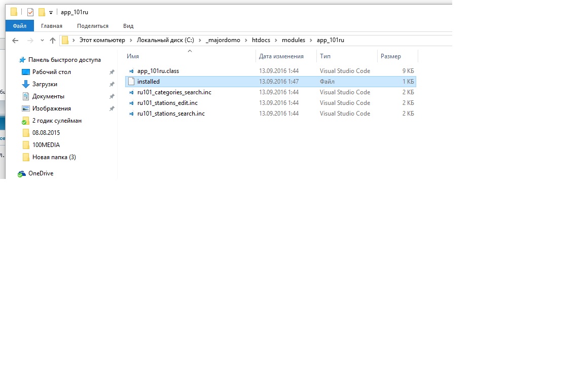Click the pin icon next to Изображения

(112, 109)
